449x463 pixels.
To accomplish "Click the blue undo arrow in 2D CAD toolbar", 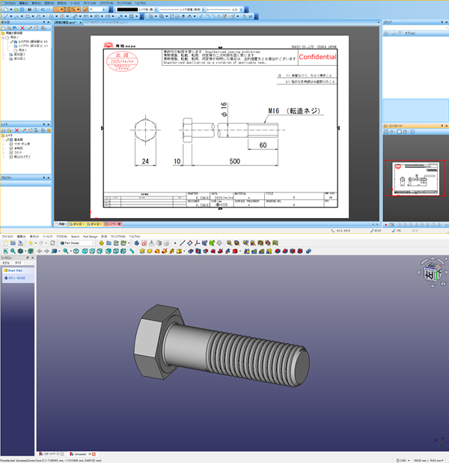I will click(x=43, y=10).
